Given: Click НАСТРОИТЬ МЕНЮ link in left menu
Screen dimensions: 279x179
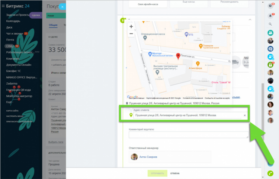Looking at the screenshot, I should (x=15, y=116).
